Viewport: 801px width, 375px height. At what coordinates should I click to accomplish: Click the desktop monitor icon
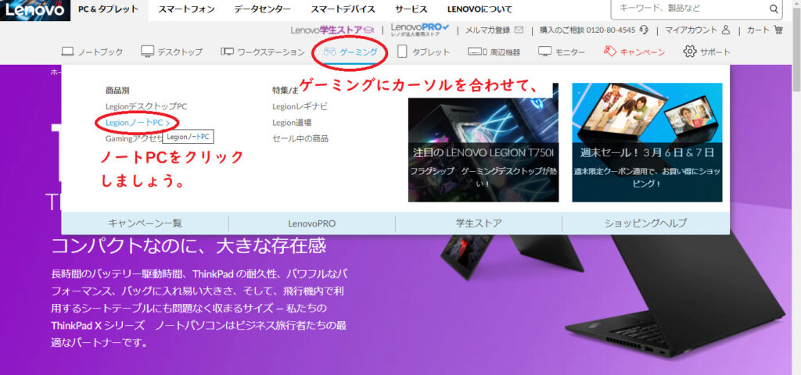tap(147, 52)
